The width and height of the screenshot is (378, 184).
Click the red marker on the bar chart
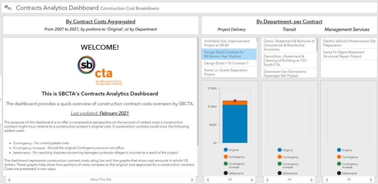[x=235, y=101]
